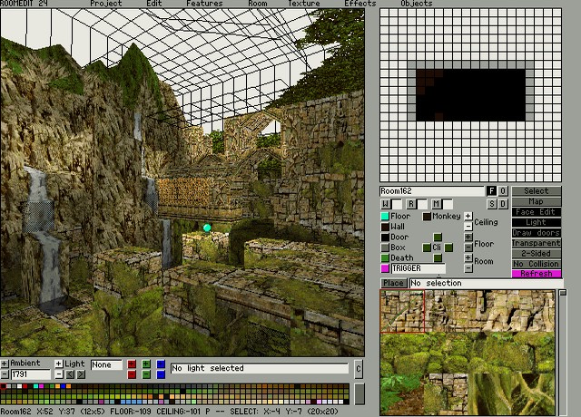Increase Ambient light with plus button
Viewport: 581px width, 417px height.
(5, 364)
